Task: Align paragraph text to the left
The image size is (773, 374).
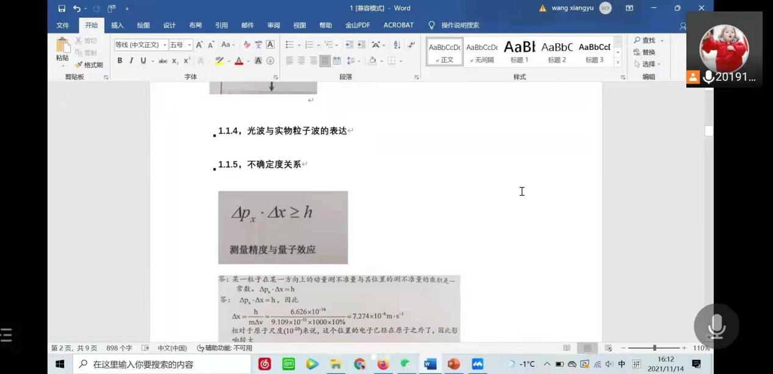Action: pos(290,61)
